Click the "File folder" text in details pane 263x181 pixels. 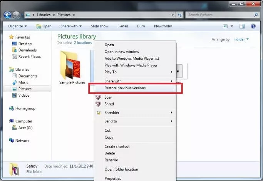click(34, 172)
